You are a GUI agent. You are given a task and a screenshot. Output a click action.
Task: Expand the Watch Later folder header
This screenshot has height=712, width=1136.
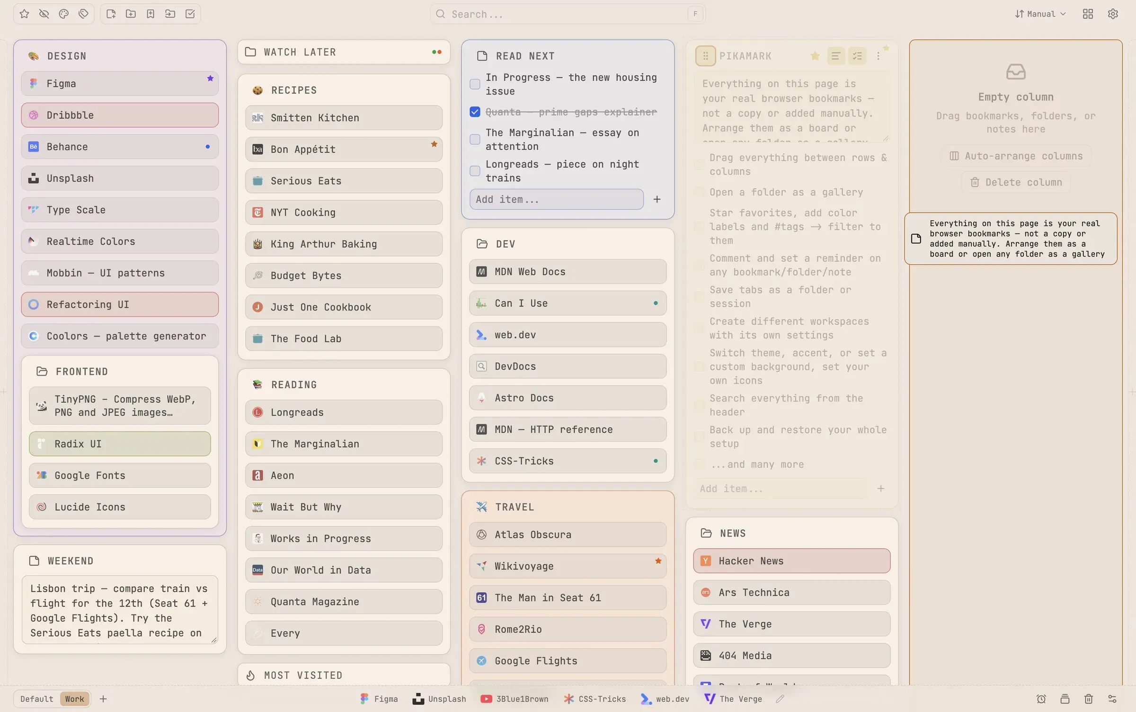(x=344, y=52)
